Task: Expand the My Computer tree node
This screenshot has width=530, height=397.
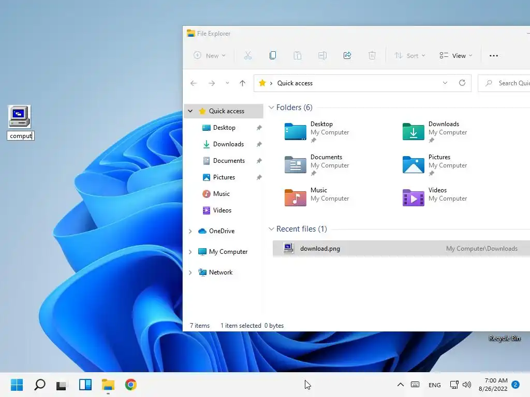Action: coord(190,252)
